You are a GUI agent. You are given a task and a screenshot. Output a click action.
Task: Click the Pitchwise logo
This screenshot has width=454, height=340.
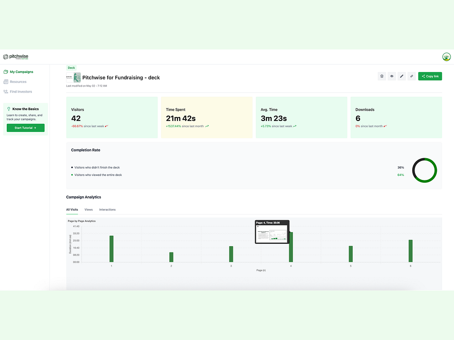click(x=15, y=56)
